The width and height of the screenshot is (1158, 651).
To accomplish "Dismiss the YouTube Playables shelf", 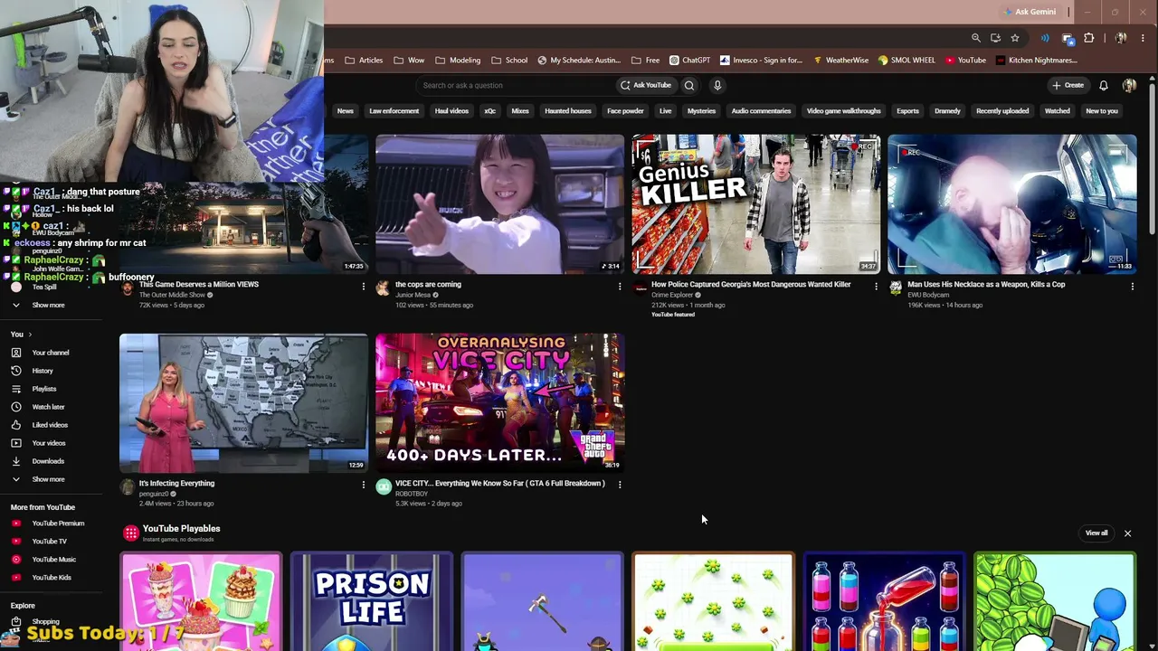I will [1127, 533].
